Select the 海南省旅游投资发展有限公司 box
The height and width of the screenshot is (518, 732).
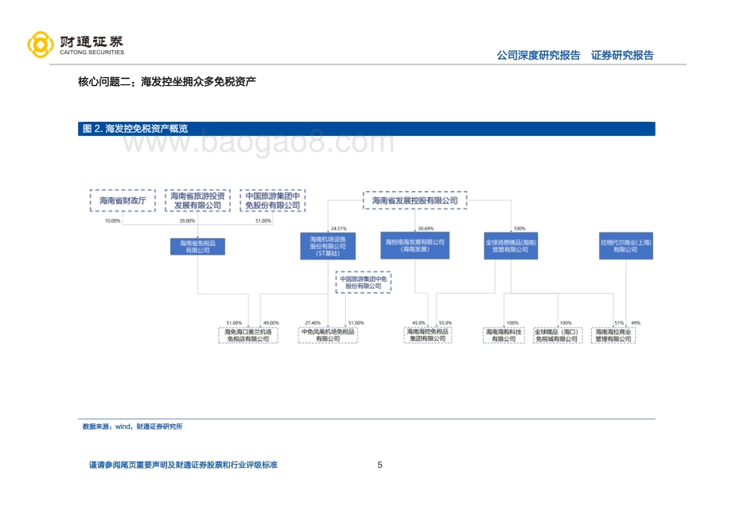click(x=197, y=201)
